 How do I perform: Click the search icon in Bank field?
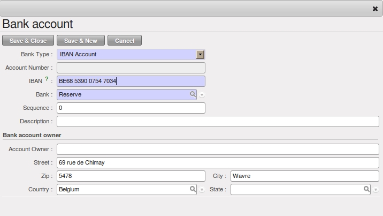point(193,94)
